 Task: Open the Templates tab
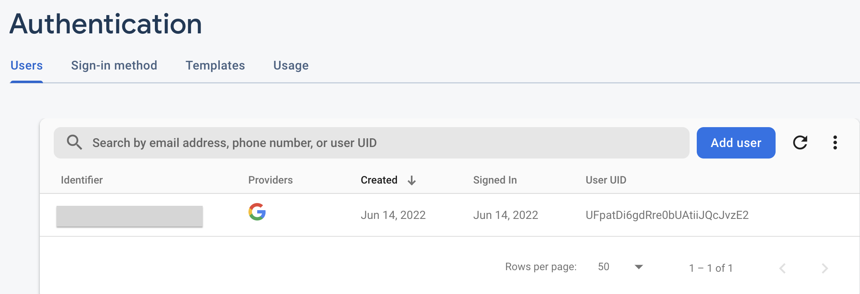click(x=215, y=65)
